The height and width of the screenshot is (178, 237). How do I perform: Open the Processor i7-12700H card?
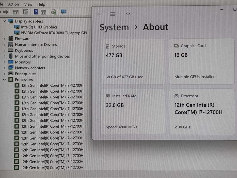pos(202,112)
